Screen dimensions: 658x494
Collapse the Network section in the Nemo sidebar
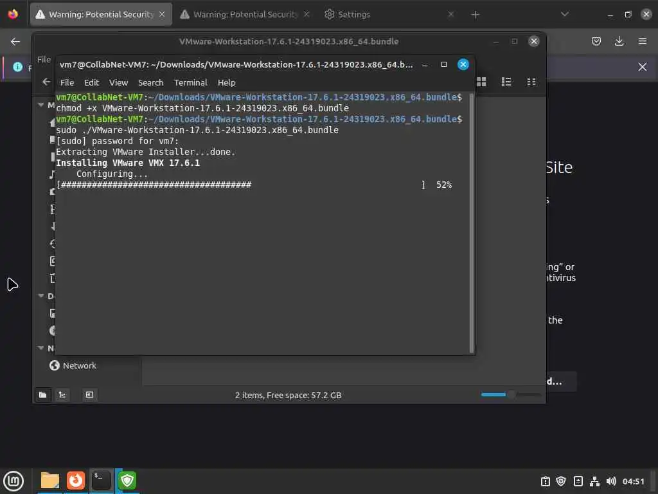tap(41, 348)
